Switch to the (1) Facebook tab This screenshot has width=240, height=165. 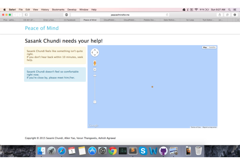point(70,20)
